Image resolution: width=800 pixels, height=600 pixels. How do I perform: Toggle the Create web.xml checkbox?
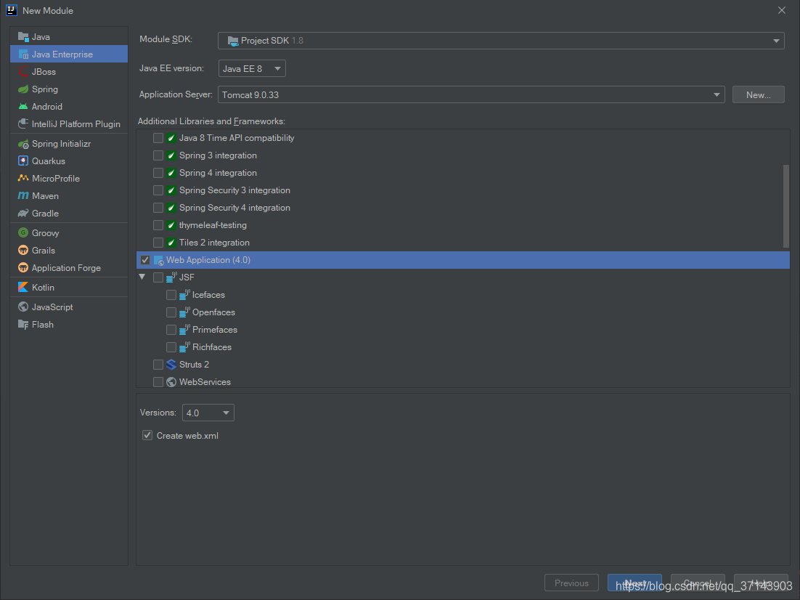point(147,435)
